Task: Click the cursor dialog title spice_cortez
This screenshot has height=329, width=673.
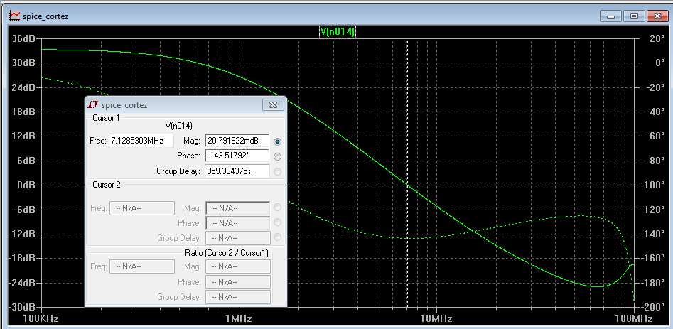Action: [124, 105]
